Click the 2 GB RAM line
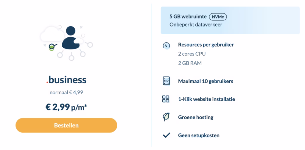 point(190,63)
